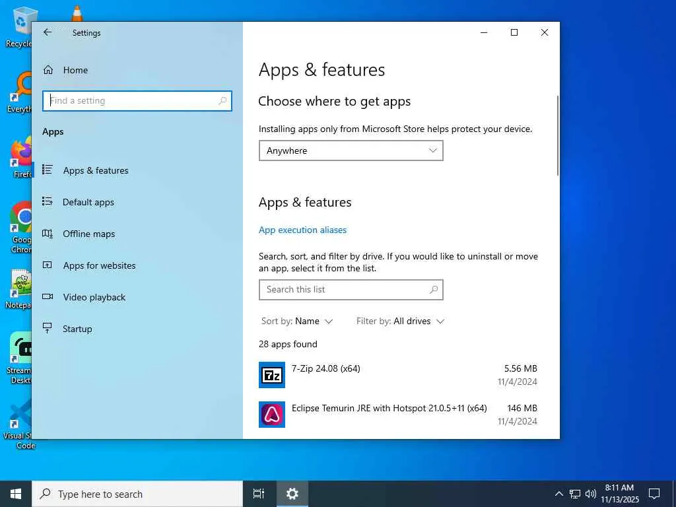Image resolution: width=676 pixels, height=507 pixels.
Task: Open the Action Center notifications icon
Action: tap(654, 494)
